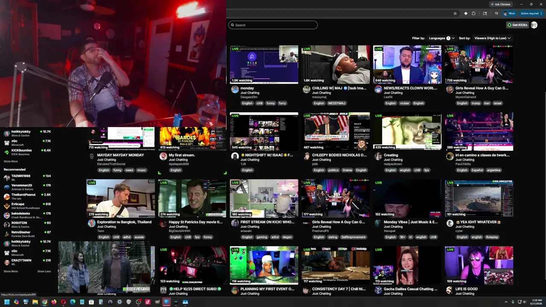Click the Ask Chrome button
546x307 pixels.
(500, 4)
